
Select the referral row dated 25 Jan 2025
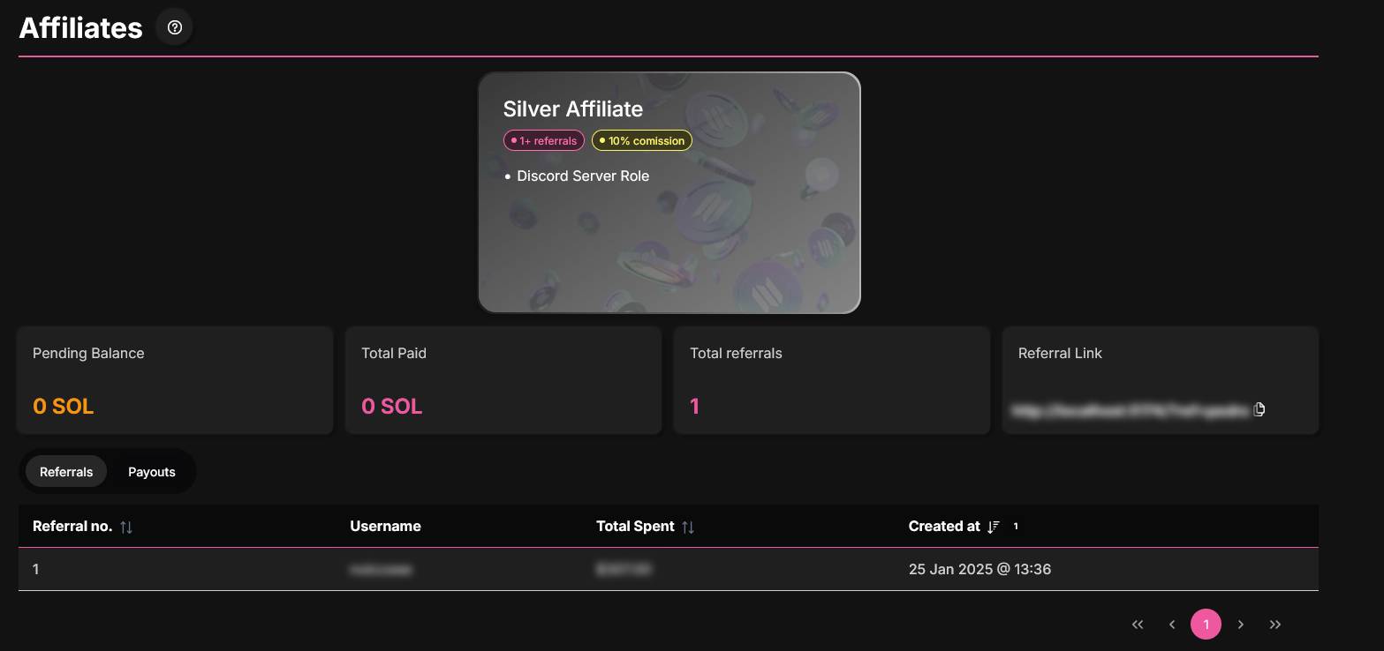(x=668, y=570)
